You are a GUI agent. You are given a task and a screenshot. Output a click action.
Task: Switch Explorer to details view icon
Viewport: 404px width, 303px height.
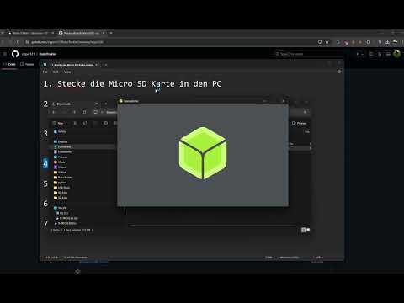pyautogui.click(x=303, y=230)
